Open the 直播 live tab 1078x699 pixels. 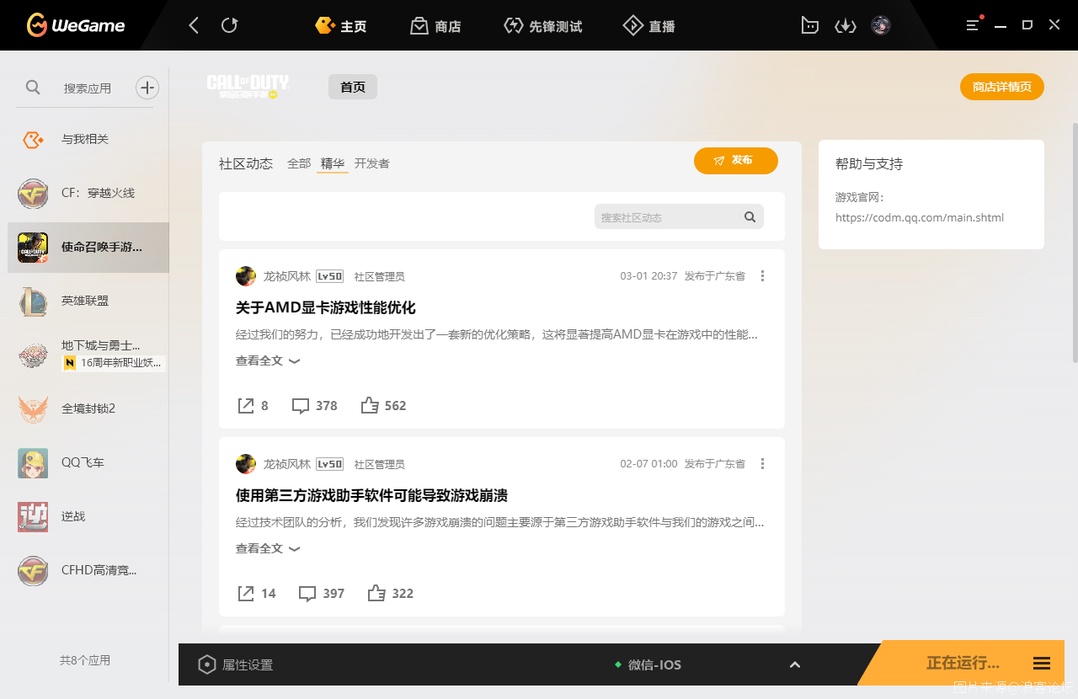(648, 26)
